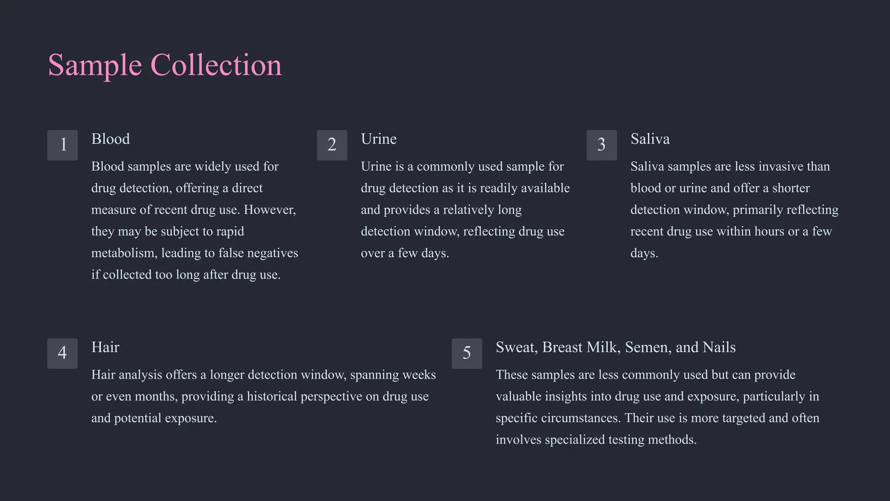Click the Blood heading
Image resolution: width=890 pixels, height=501 pixels.
pyautogui.click(x=110, y=139)
